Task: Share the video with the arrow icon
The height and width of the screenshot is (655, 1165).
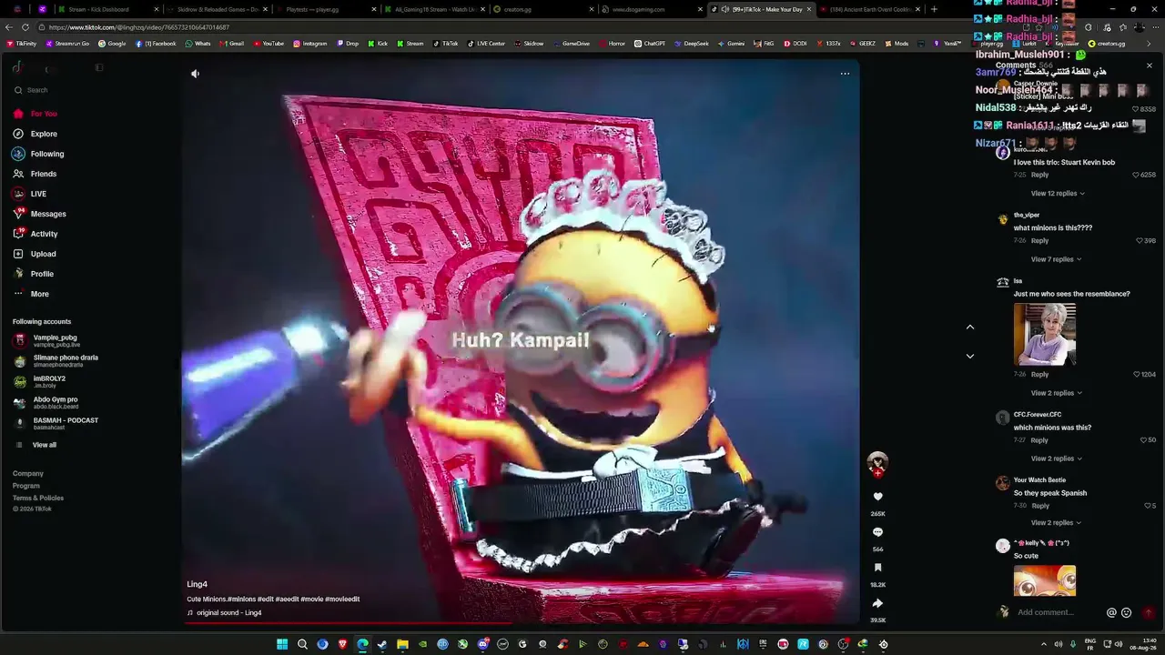Action: (x=877, y=603)
